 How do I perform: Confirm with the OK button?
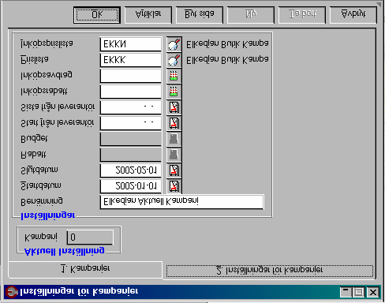(97, 15)
